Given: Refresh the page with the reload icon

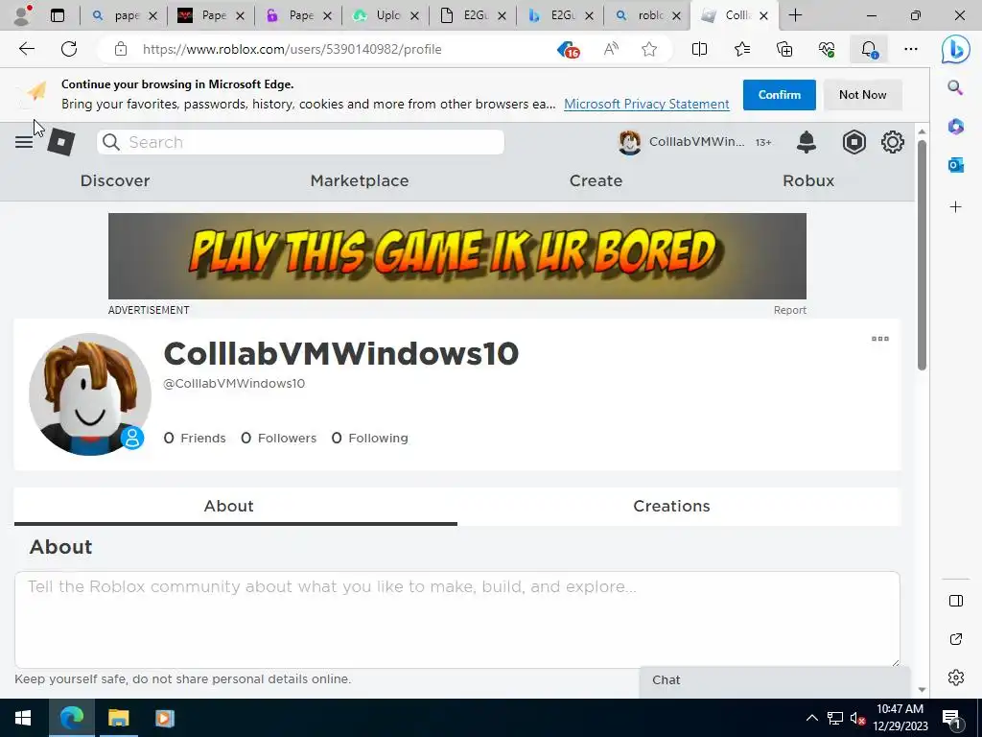Looking at the screenshot, I should (69, 49).
